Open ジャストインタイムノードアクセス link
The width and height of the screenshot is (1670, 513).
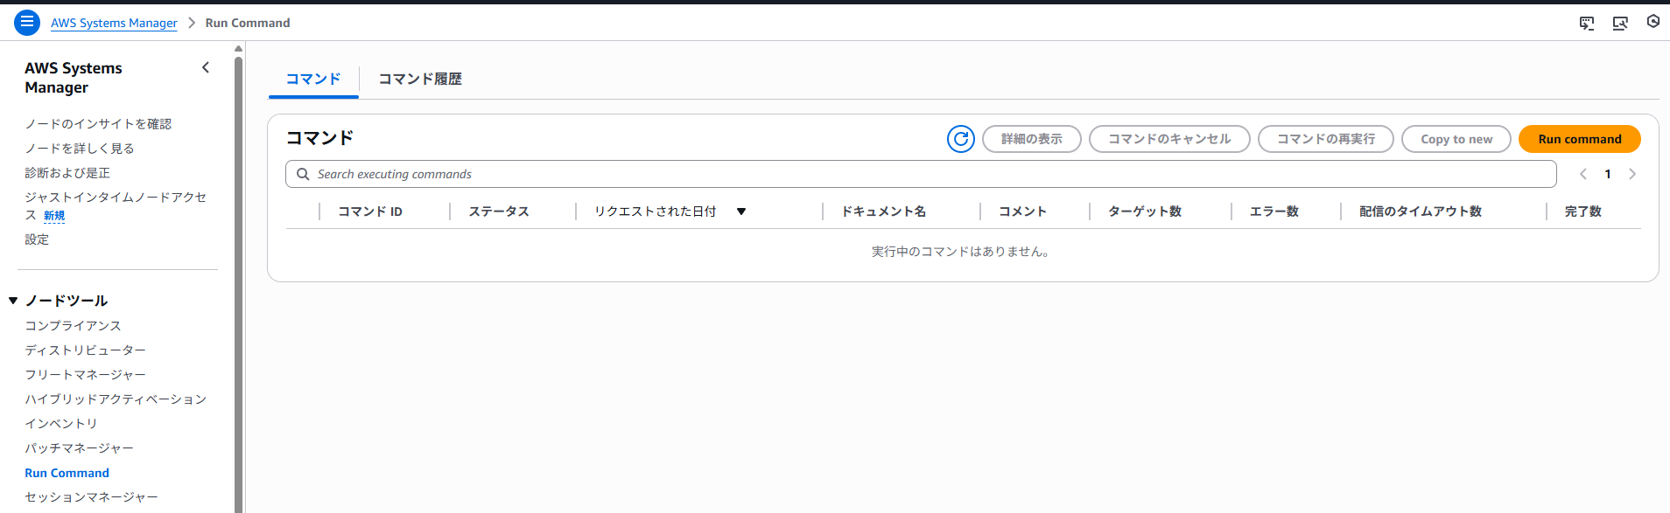pyautogui.click(x=116, y=206)
